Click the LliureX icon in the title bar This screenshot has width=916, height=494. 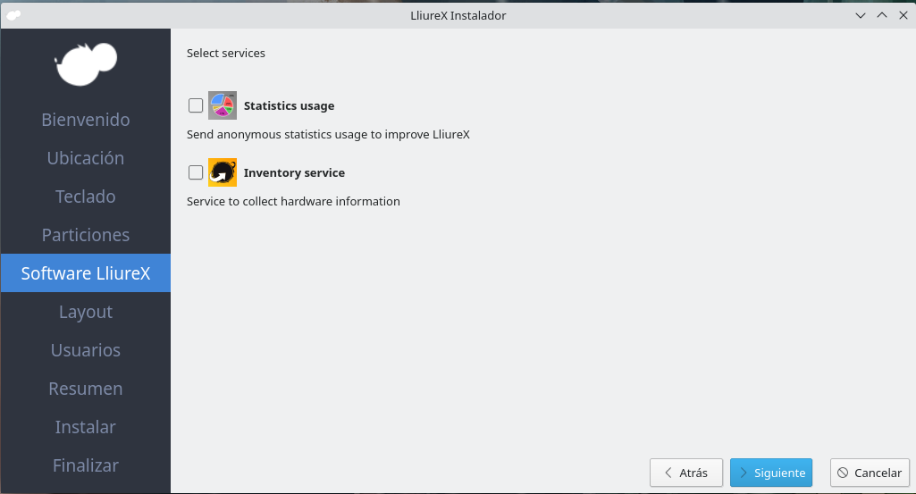click(x=13, y=15)
